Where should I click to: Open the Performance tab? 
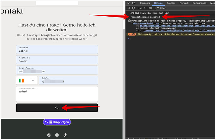[199, 3]
